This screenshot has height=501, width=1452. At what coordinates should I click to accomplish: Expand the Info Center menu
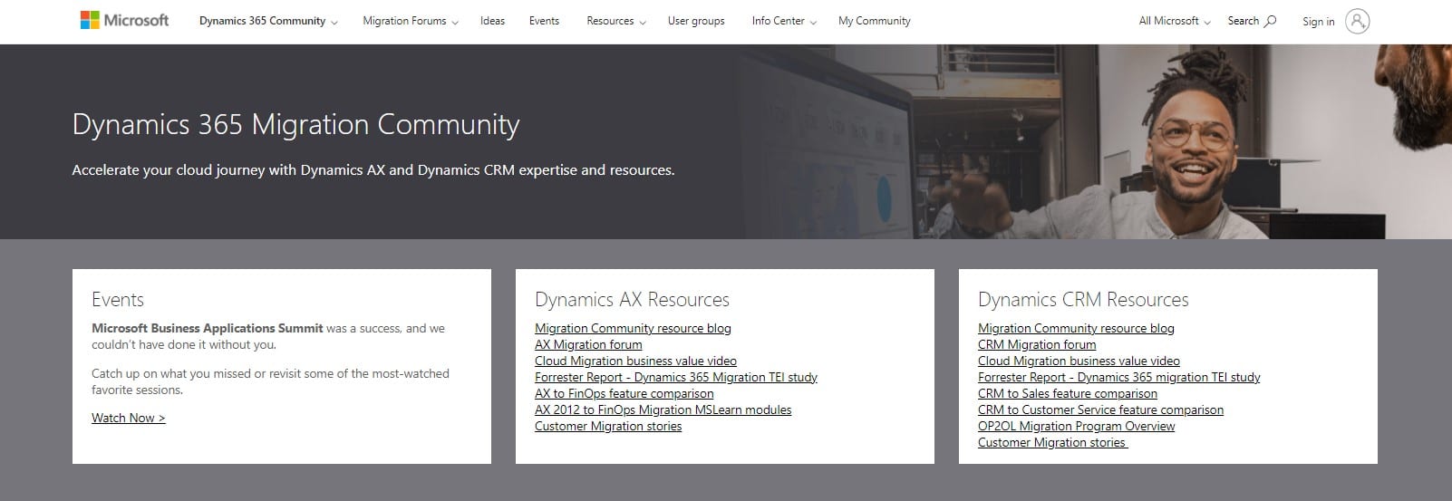784,21
